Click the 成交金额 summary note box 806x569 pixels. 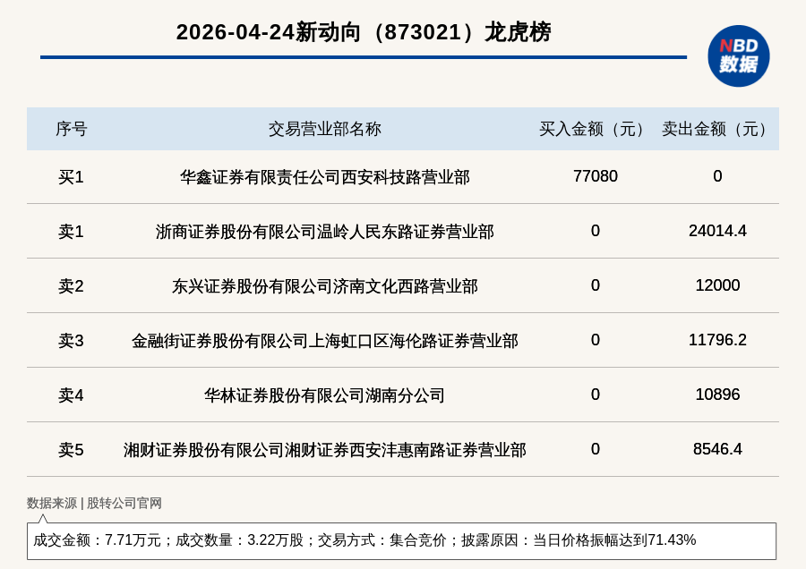coord(401,540)
